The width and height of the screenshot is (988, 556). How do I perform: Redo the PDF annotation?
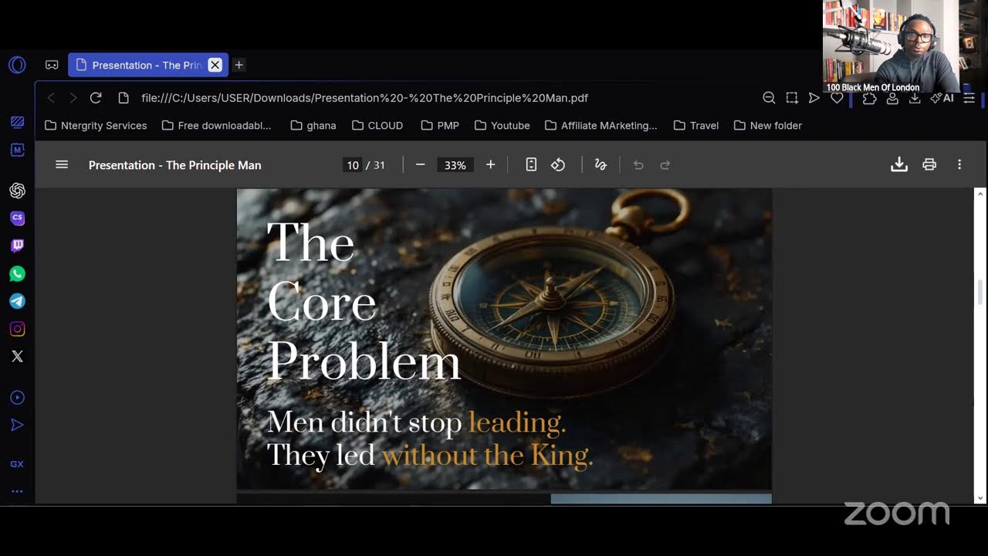point(665,164)
